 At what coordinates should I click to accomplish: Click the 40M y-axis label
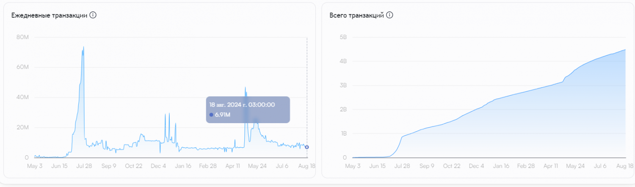click(22, 97)
